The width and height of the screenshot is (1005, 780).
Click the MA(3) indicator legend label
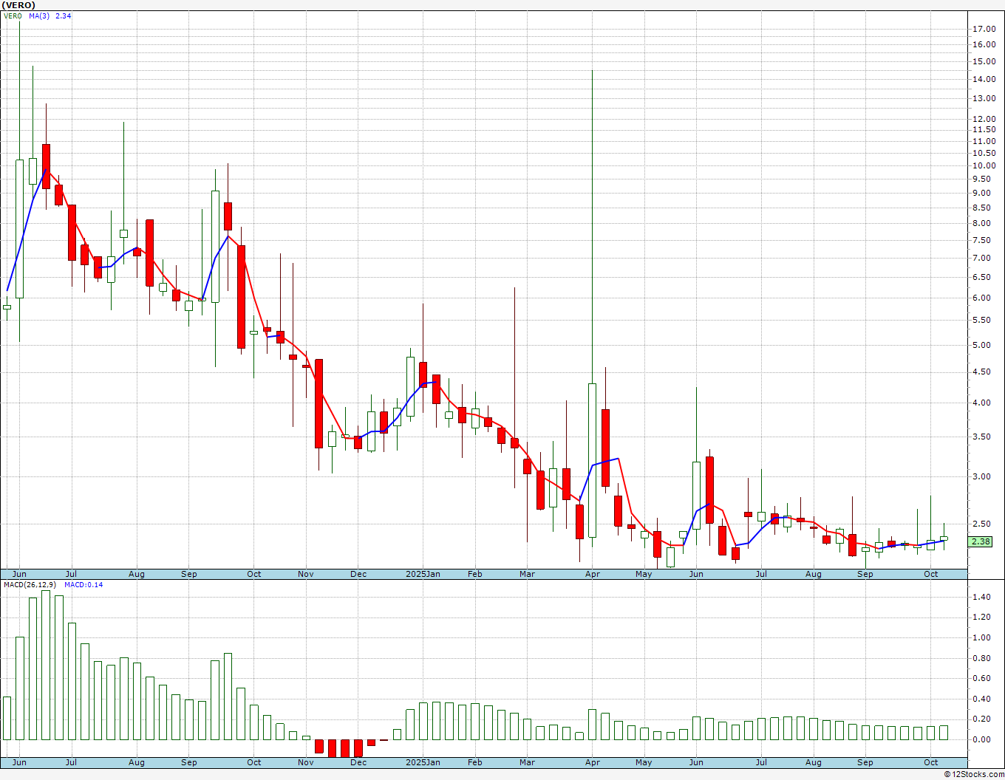tap(40, 16)
